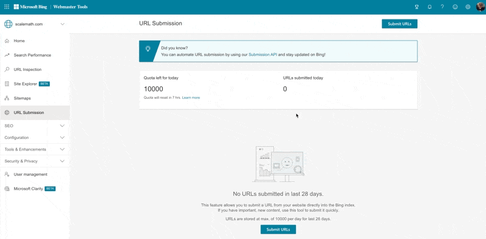Screen dimensions: 486x239
Task: Open the feedback smiley icon
Action: (x=455, y=7)
